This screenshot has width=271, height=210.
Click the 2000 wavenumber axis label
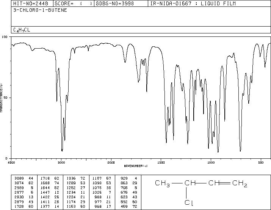tap(111, 163)
